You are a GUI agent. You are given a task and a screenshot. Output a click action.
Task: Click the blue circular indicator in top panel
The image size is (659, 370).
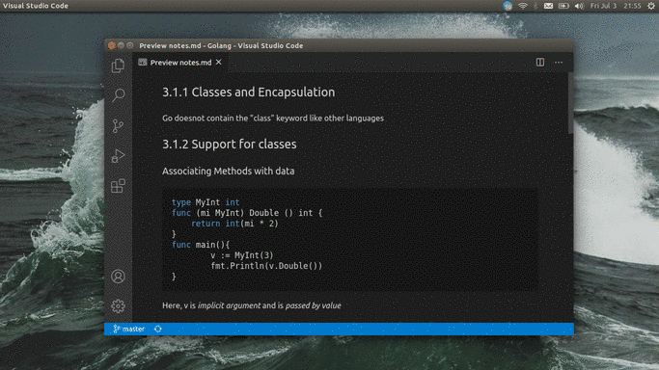508,6
